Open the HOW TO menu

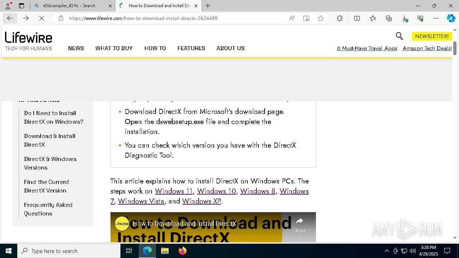pyautogui.click(x=155, y=48)
